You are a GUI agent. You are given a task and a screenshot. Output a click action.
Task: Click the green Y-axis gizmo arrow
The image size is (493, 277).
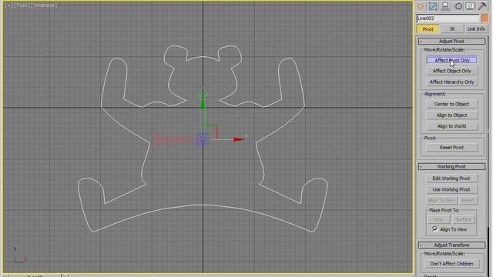click(x=203, y=102)
